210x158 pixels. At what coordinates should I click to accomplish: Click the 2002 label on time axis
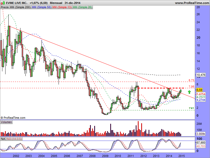pos(16,156)
